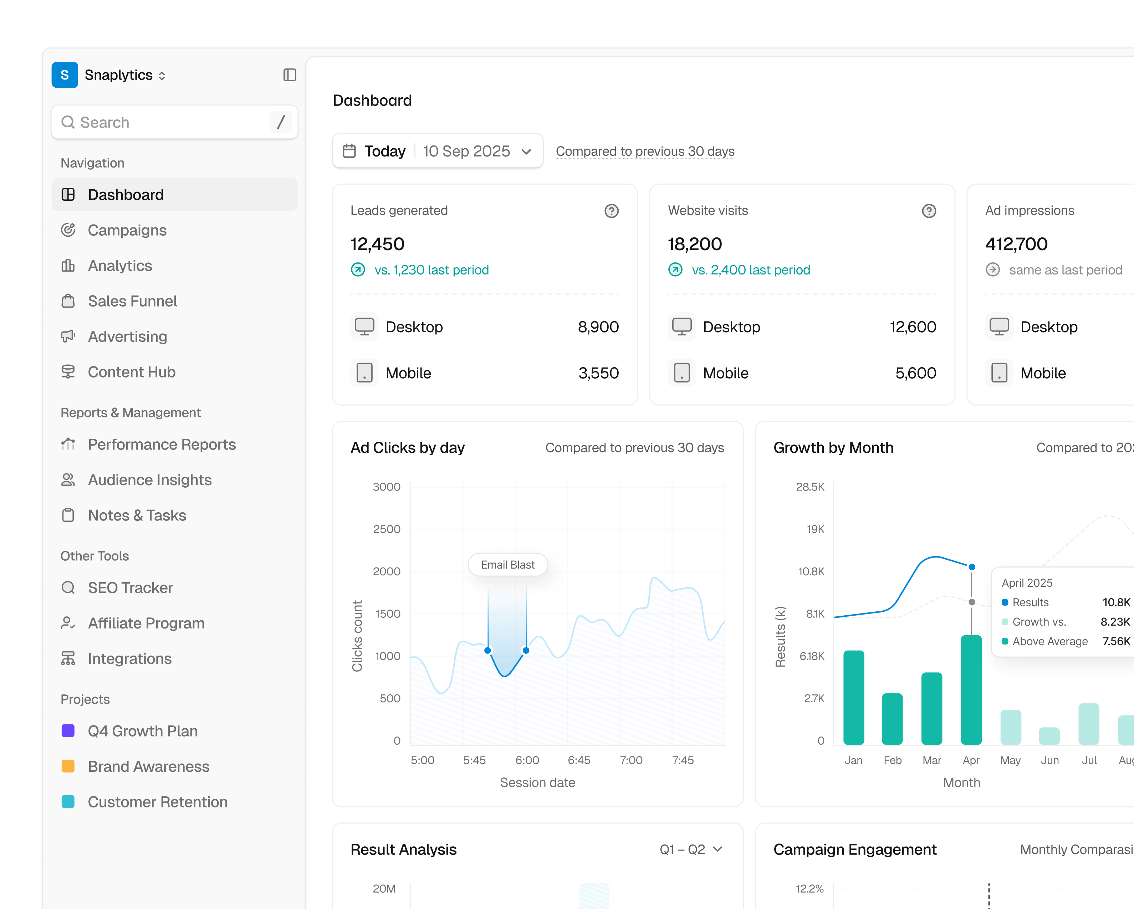The width and height of the screenshot is (1134, 909).
Task: Open the Affiliate Program icon
Action: coord(68,623)
